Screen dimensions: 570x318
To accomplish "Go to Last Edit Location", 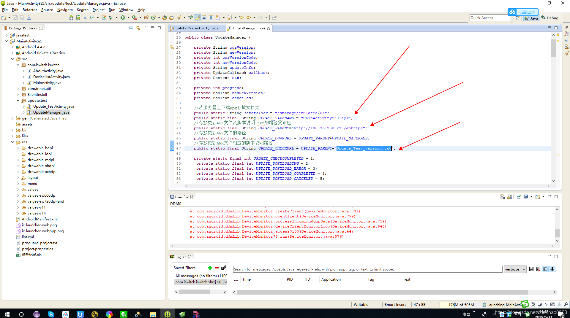I will tap(241, 18).
